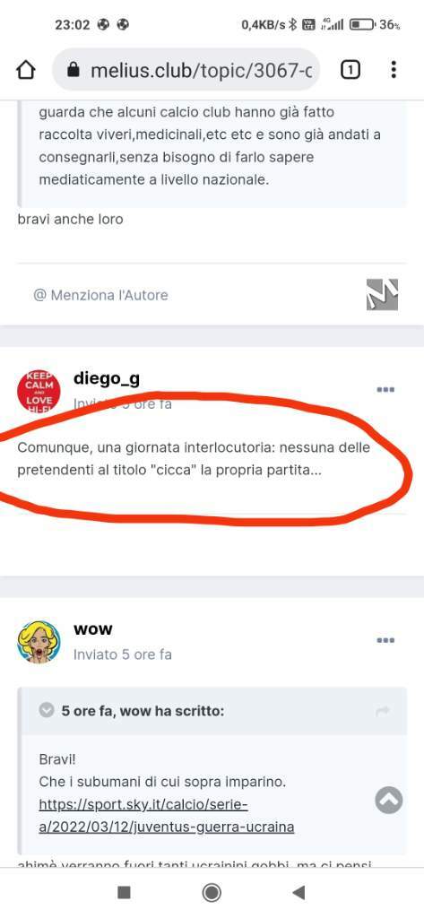The width and height of the screenshot is (424, 918).
Task: Open the sport.sky.it Juventus article link
Action: pos(167,816)
